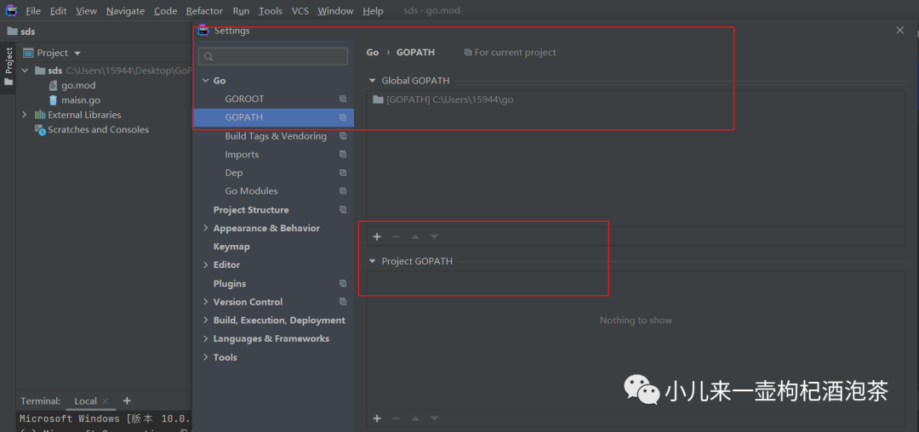Click project-level icon next to Imports
919x432 pixels.
(343, 155)
